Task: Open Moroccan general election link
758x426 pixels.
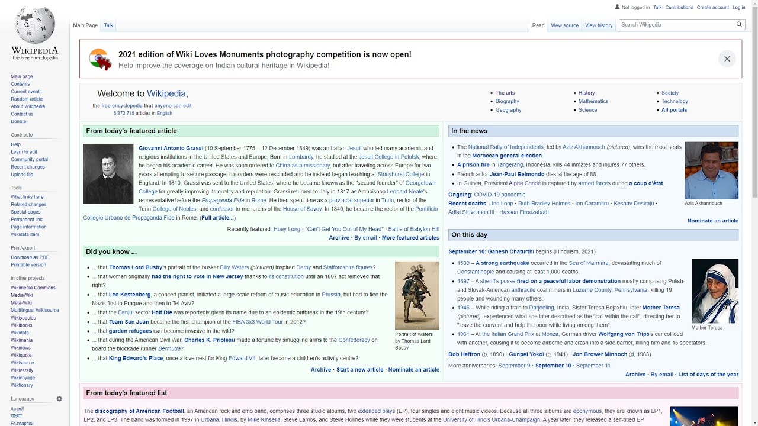Action: (x=507, y=156)
